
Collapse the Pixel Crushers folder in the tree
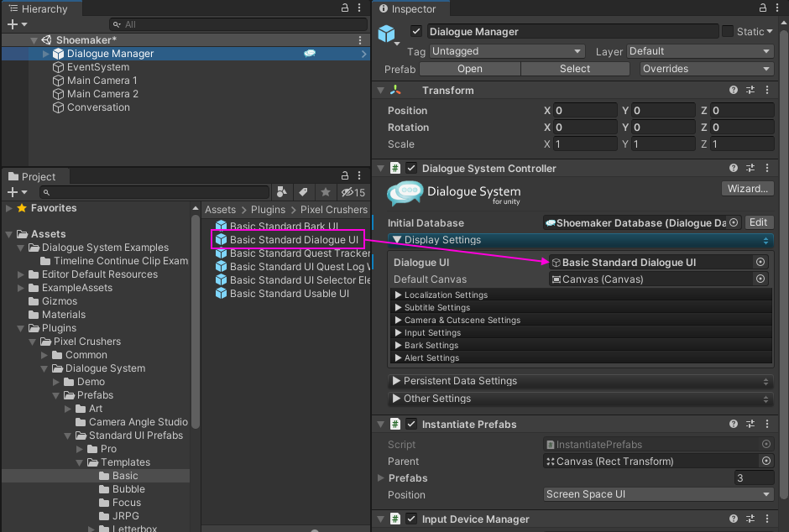(33, 342)
